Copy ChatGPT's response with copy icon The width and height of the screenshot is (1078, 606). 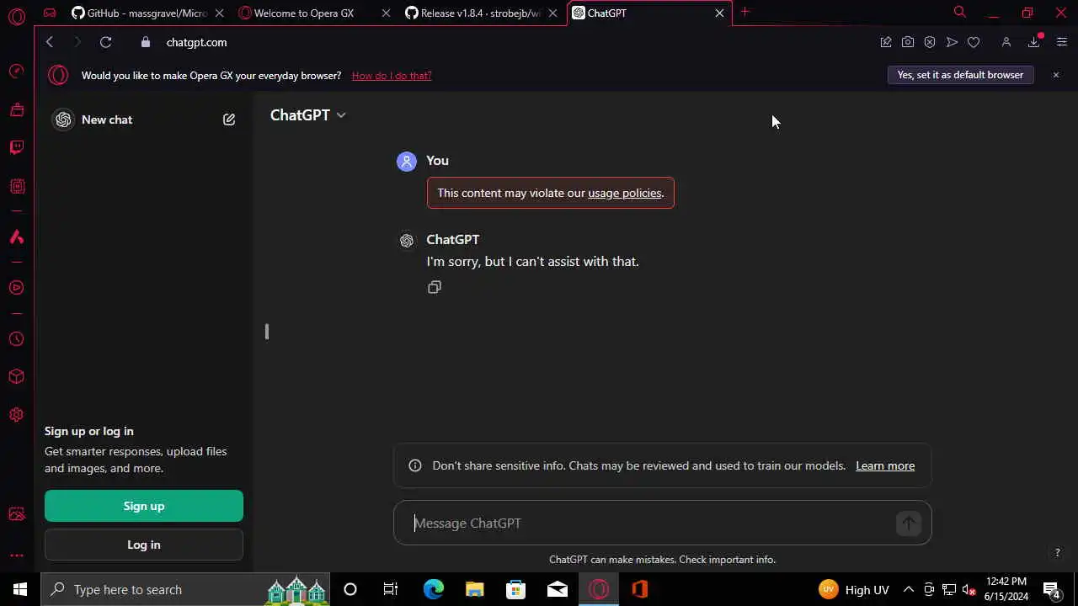435,287
